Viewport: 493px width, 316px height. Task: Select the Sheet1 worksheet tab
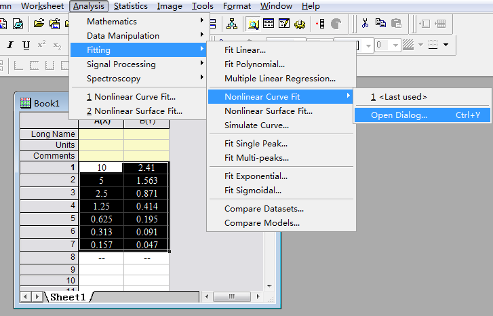pos(68,297)
